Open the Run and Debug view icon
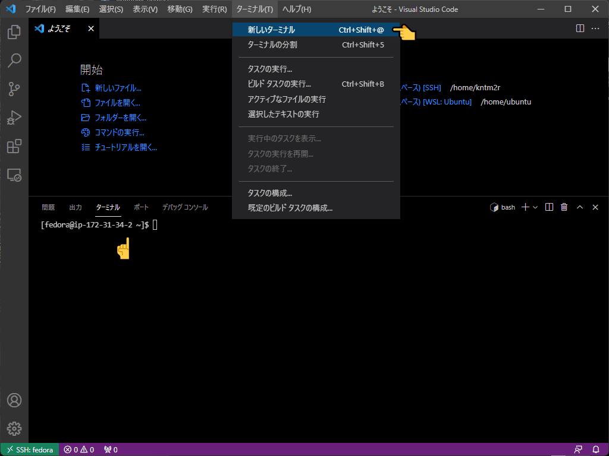609x456 pixels. [x=14, y=118]
